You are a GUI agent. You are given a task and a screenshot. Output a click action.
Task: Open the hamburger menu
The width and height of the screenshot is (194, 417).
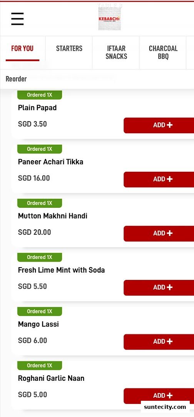click(17, 19)
